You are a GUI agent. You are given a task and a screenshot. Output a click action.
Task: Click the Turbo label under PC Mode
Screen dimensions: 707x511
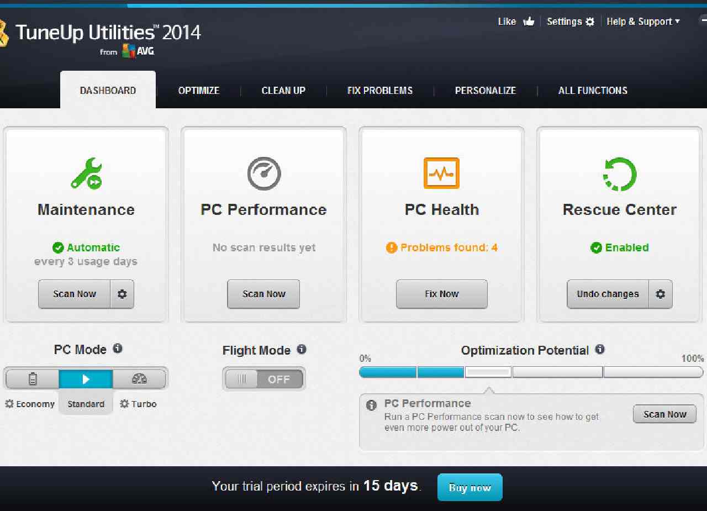tap(144, 404)
